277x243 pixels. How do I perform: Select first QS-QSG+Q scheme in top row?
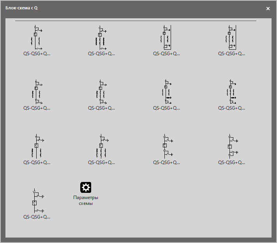point(36,37)
